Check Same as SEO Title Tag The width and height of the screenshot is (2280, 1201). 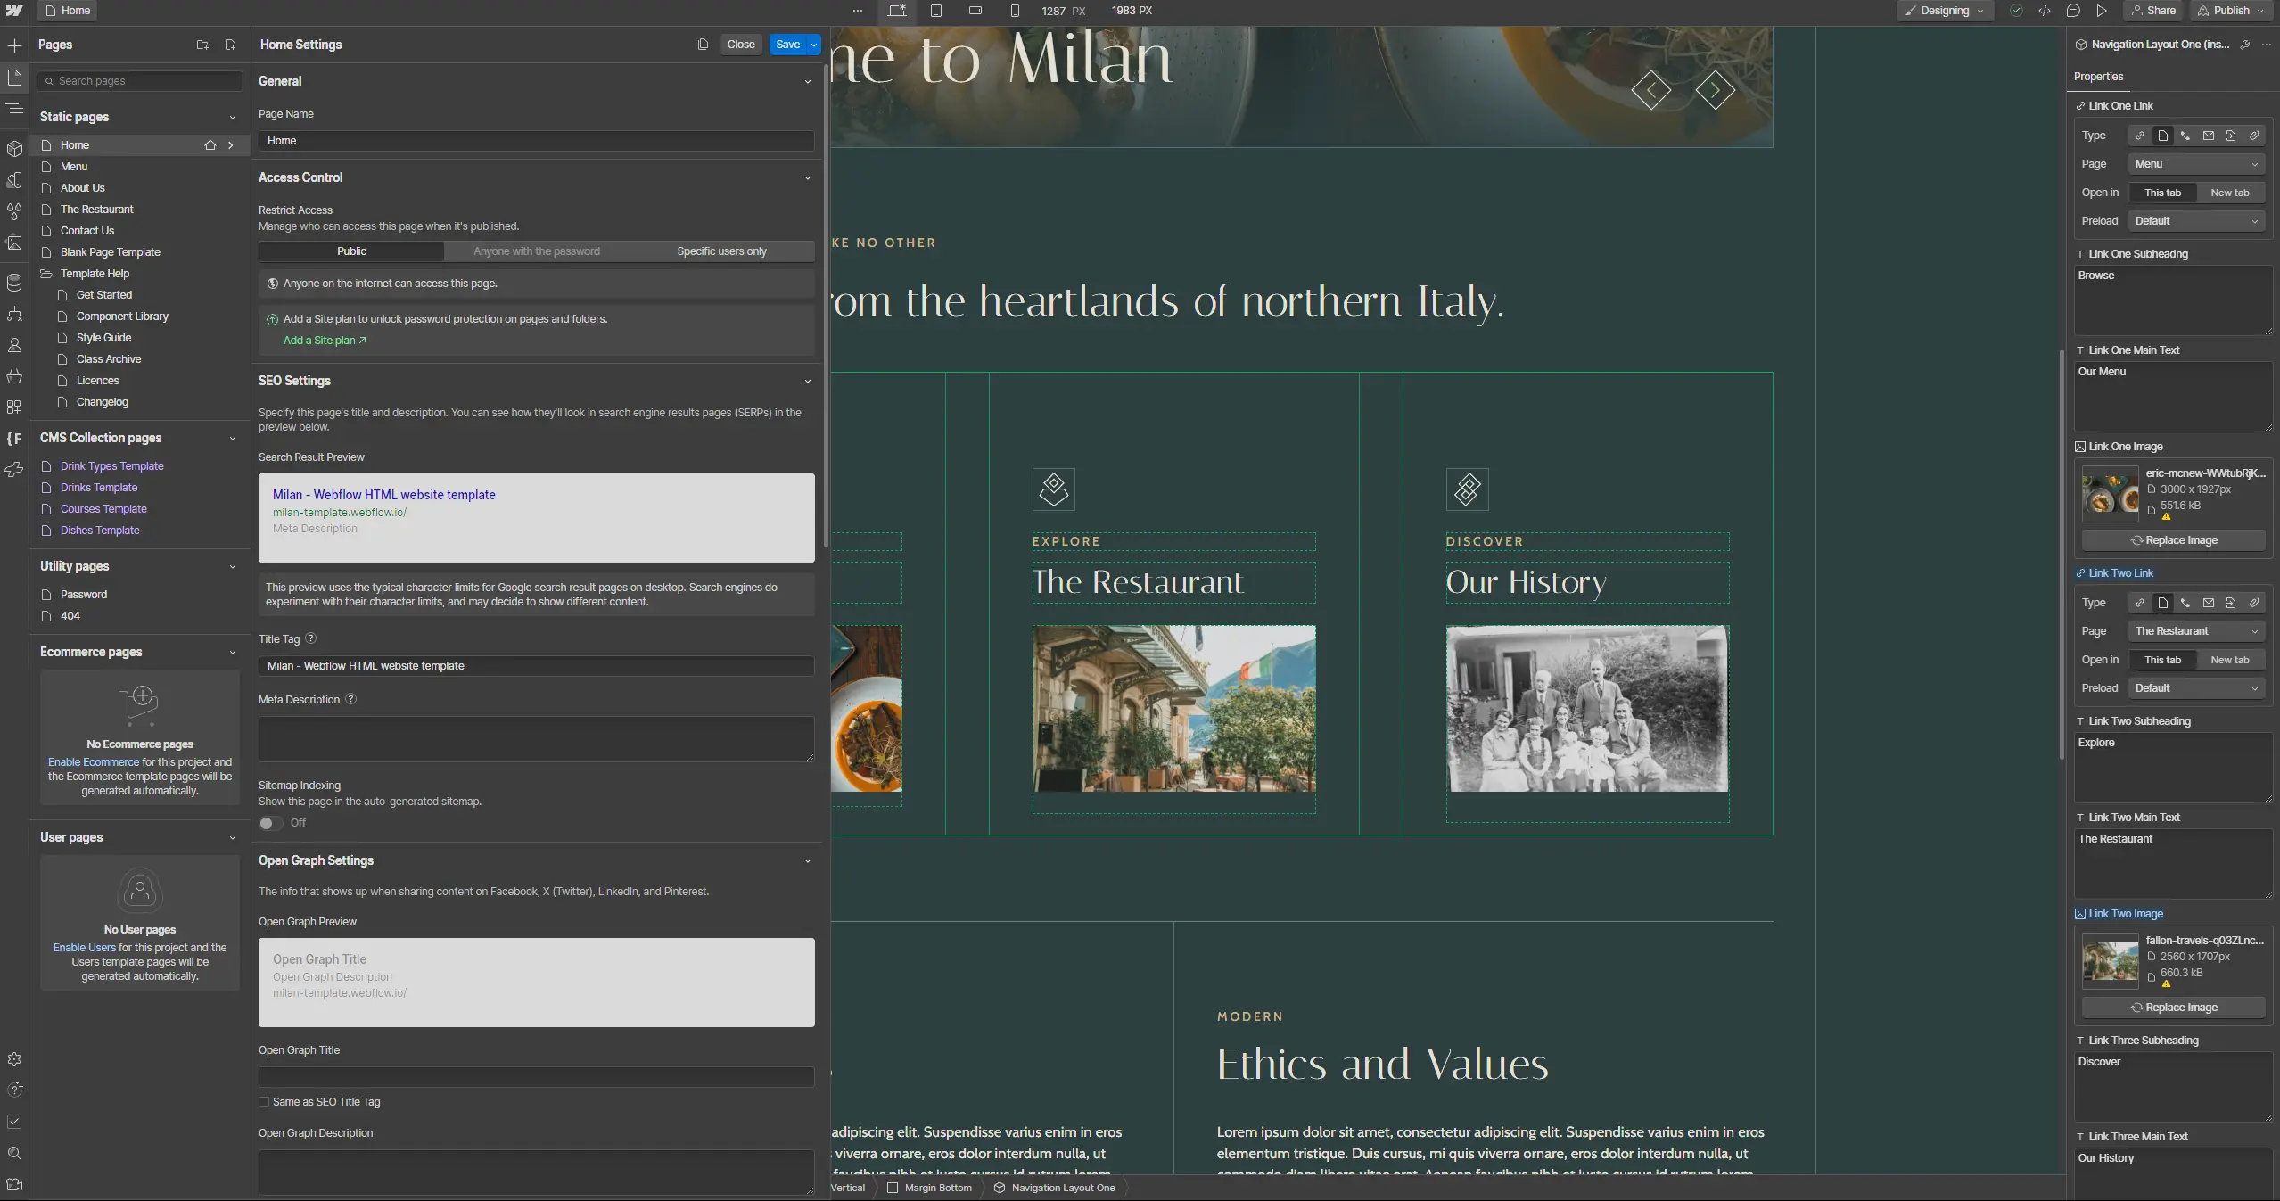point(264,1102)
